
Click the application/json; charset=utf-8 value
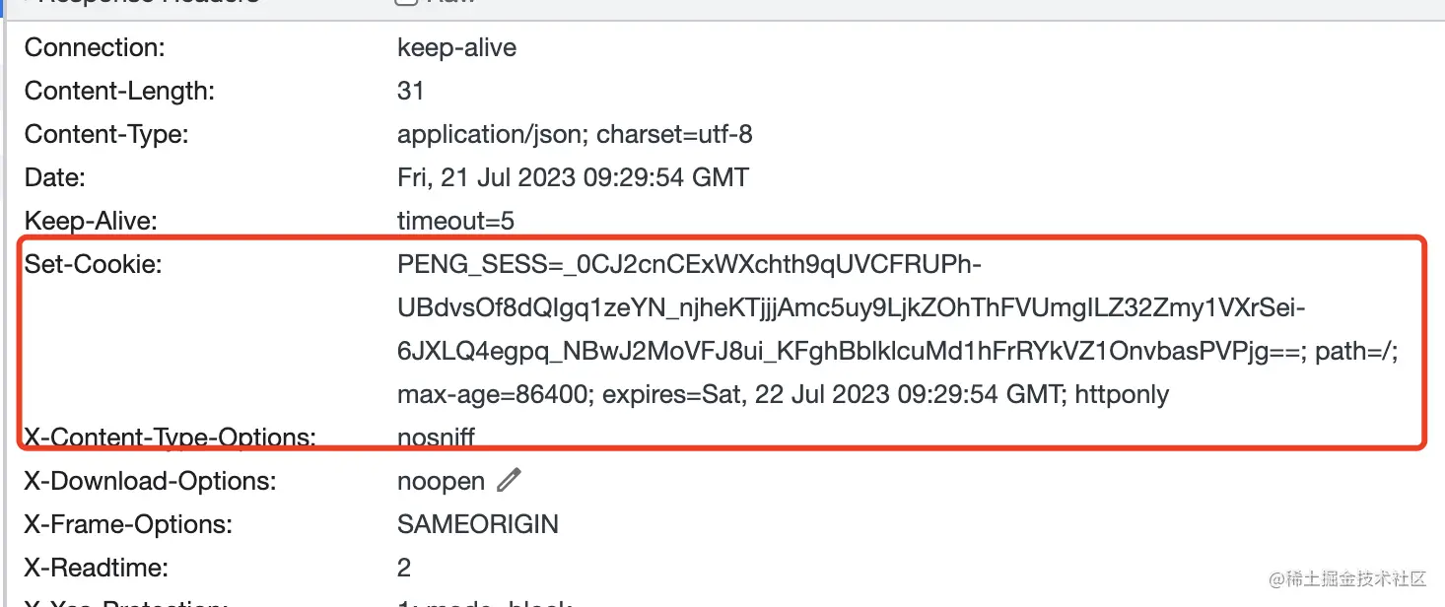tap(575, 134)
